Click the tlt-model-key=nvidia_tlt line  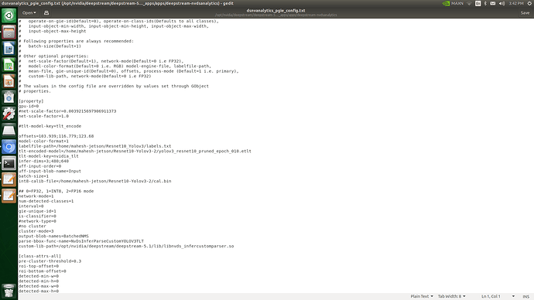tap(49, 156)
